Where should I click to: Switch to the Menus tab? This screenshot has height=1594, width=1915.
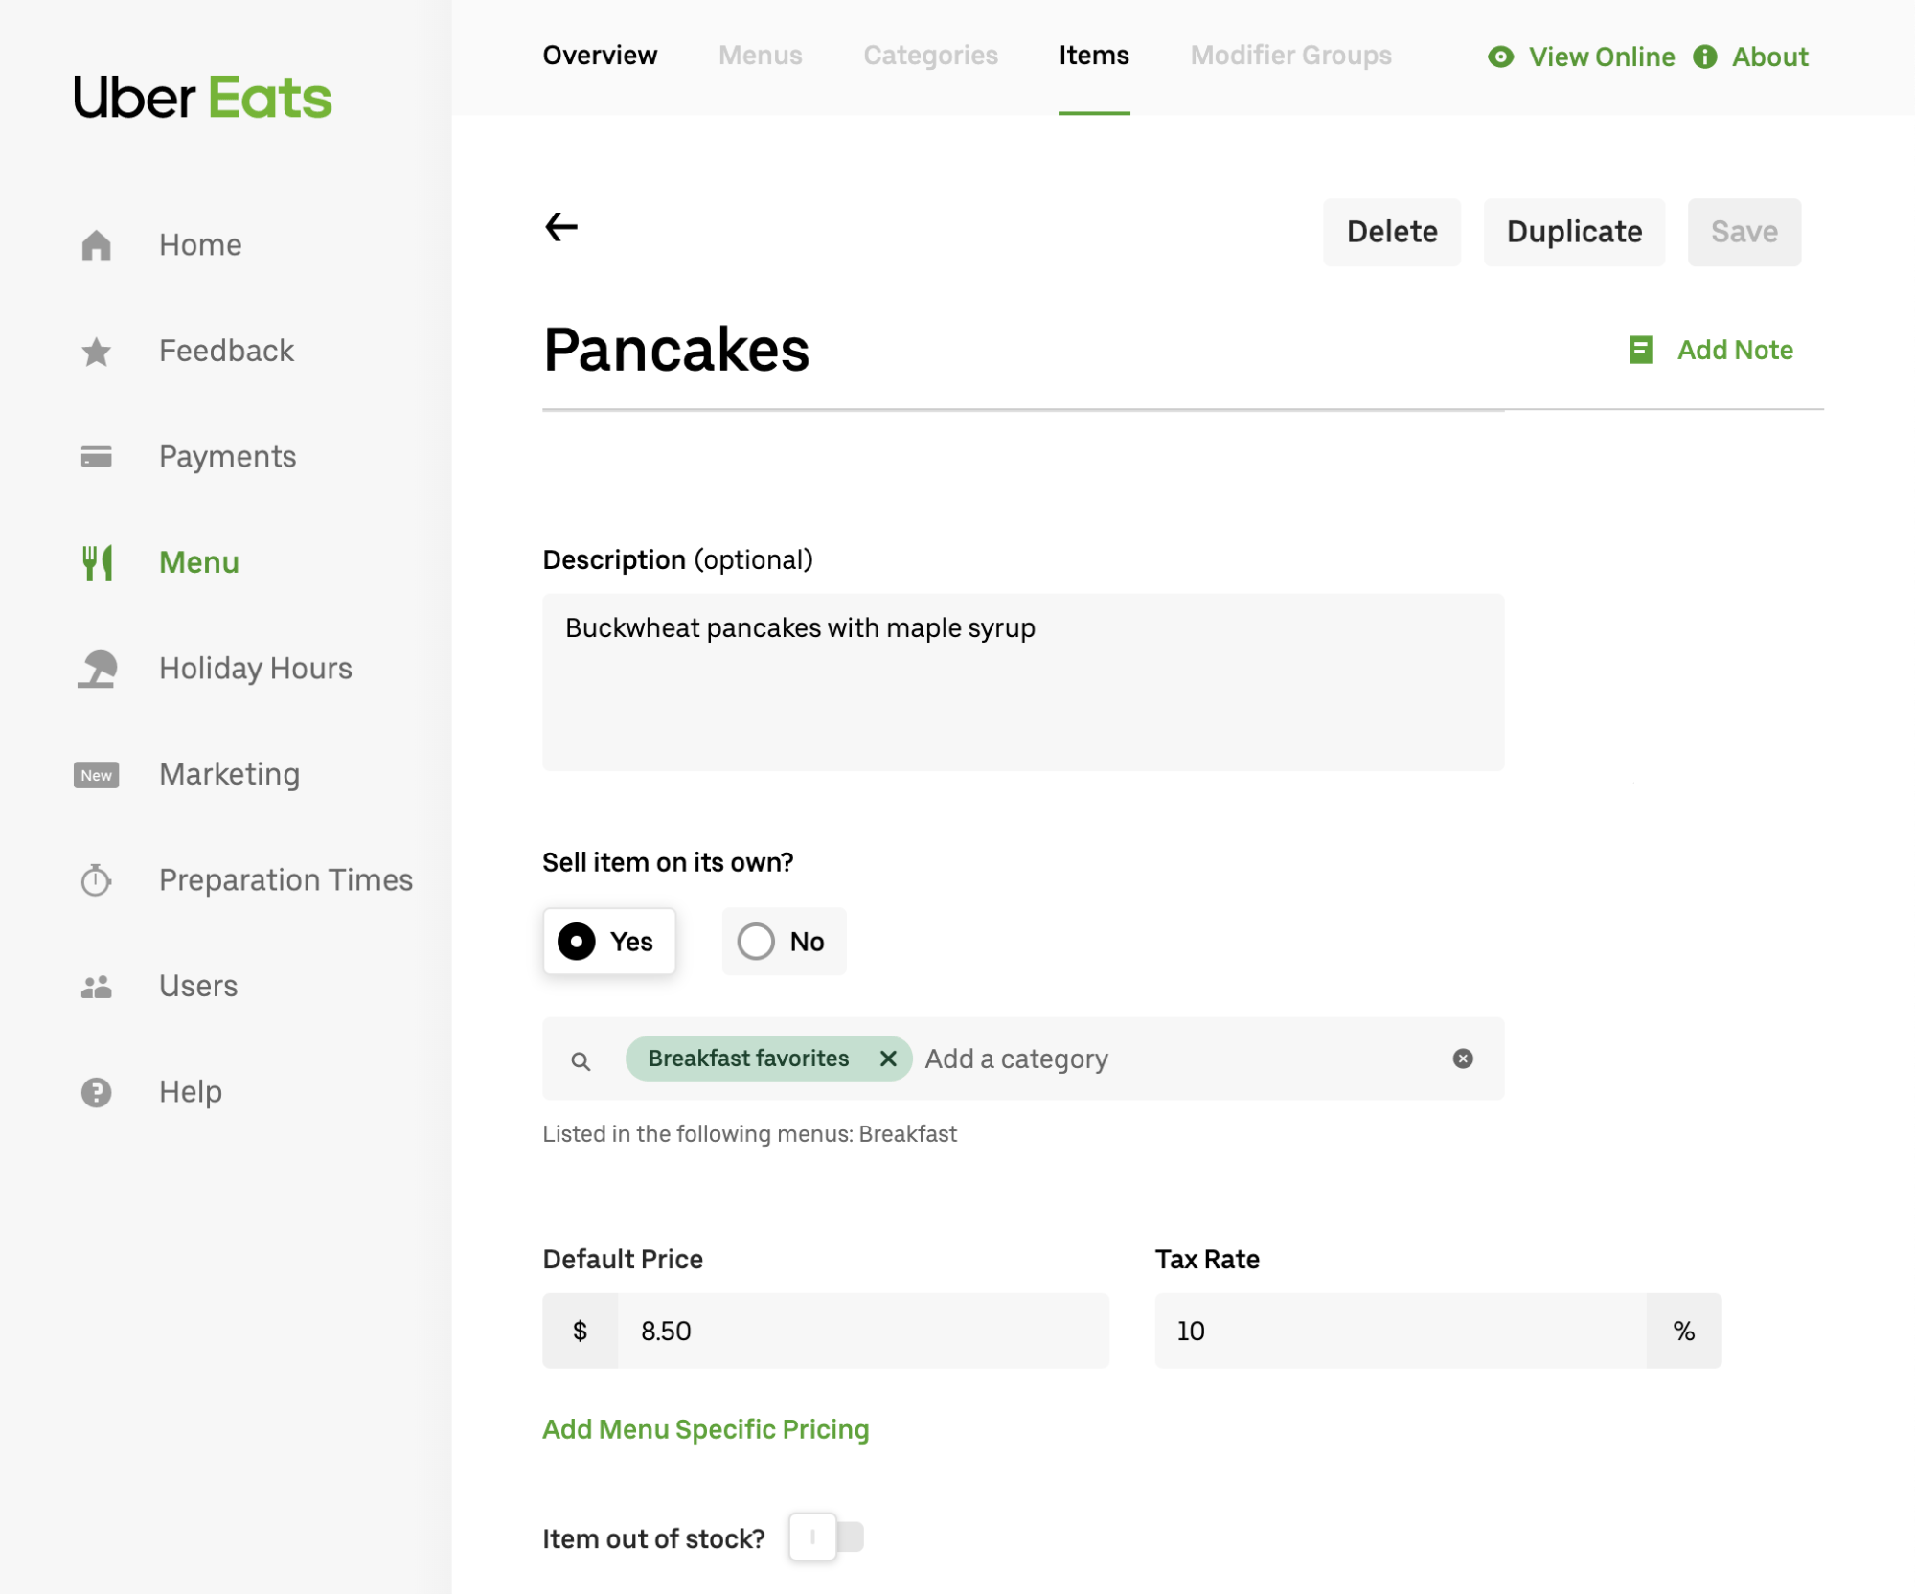(x=762, y=57)
